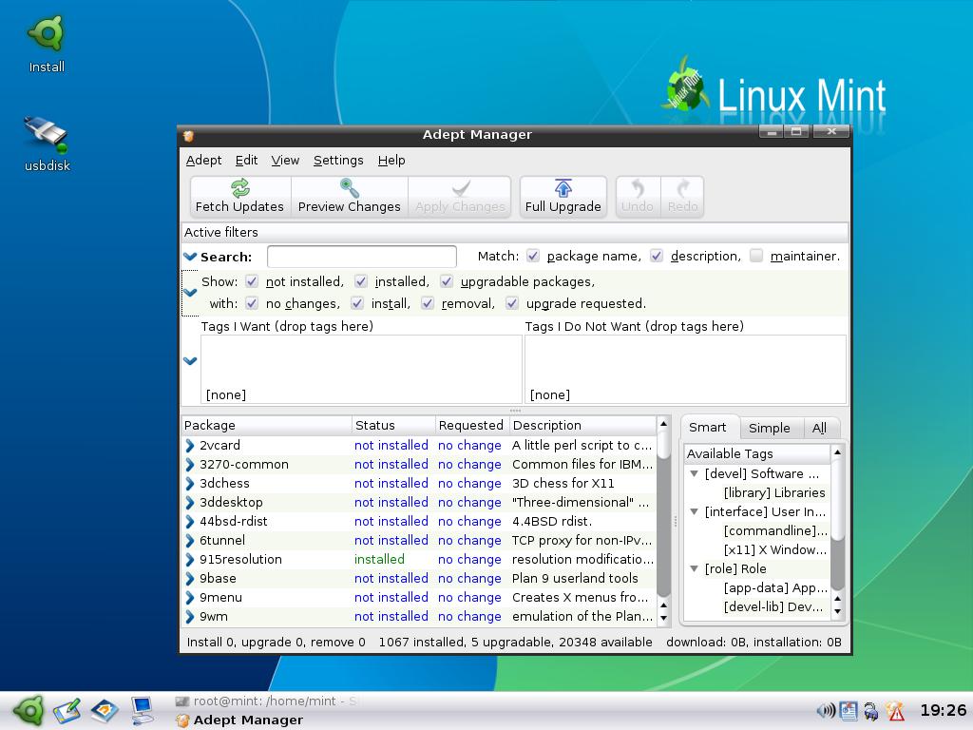Image resolution: width=973 pixels, height=730 pixels.
Task: Click the Fetch Updates toolbar icon
Action: (240, 187)
